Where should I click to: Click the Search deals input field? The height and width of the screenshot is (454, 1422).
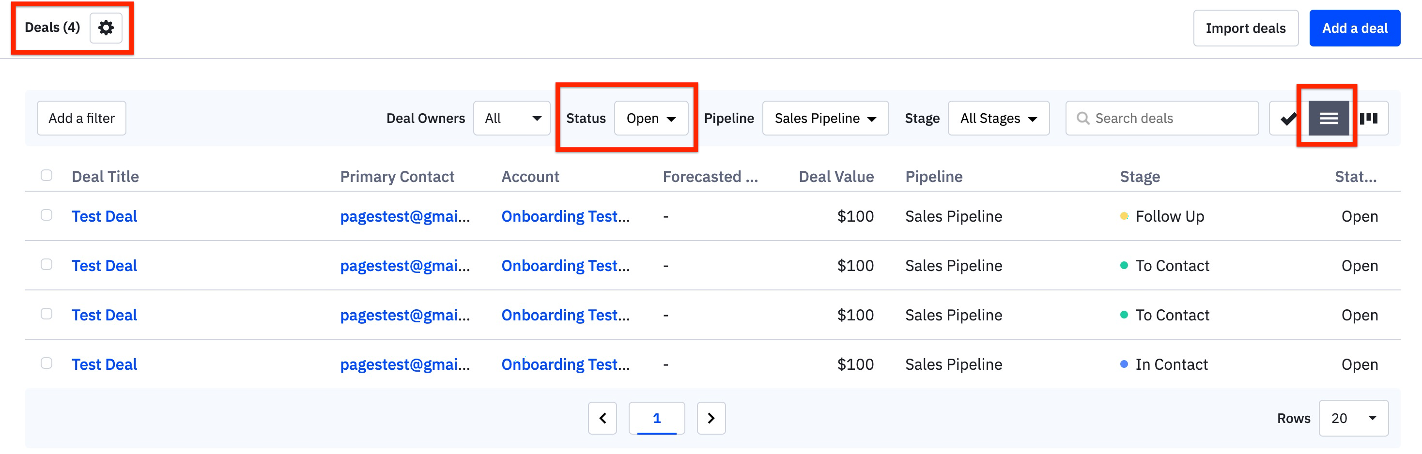tap(1162, 118)
